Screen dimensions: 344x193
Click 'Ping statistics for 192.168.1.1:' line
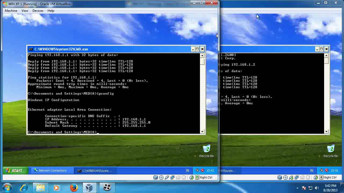pyautogui.click(x=62, y=77)
